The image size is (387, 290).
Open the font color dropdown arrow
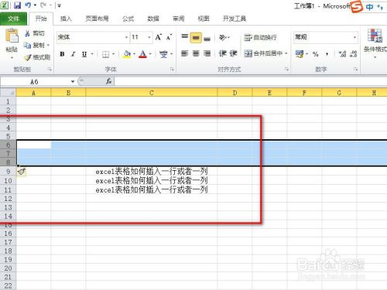tap(150, 54)
